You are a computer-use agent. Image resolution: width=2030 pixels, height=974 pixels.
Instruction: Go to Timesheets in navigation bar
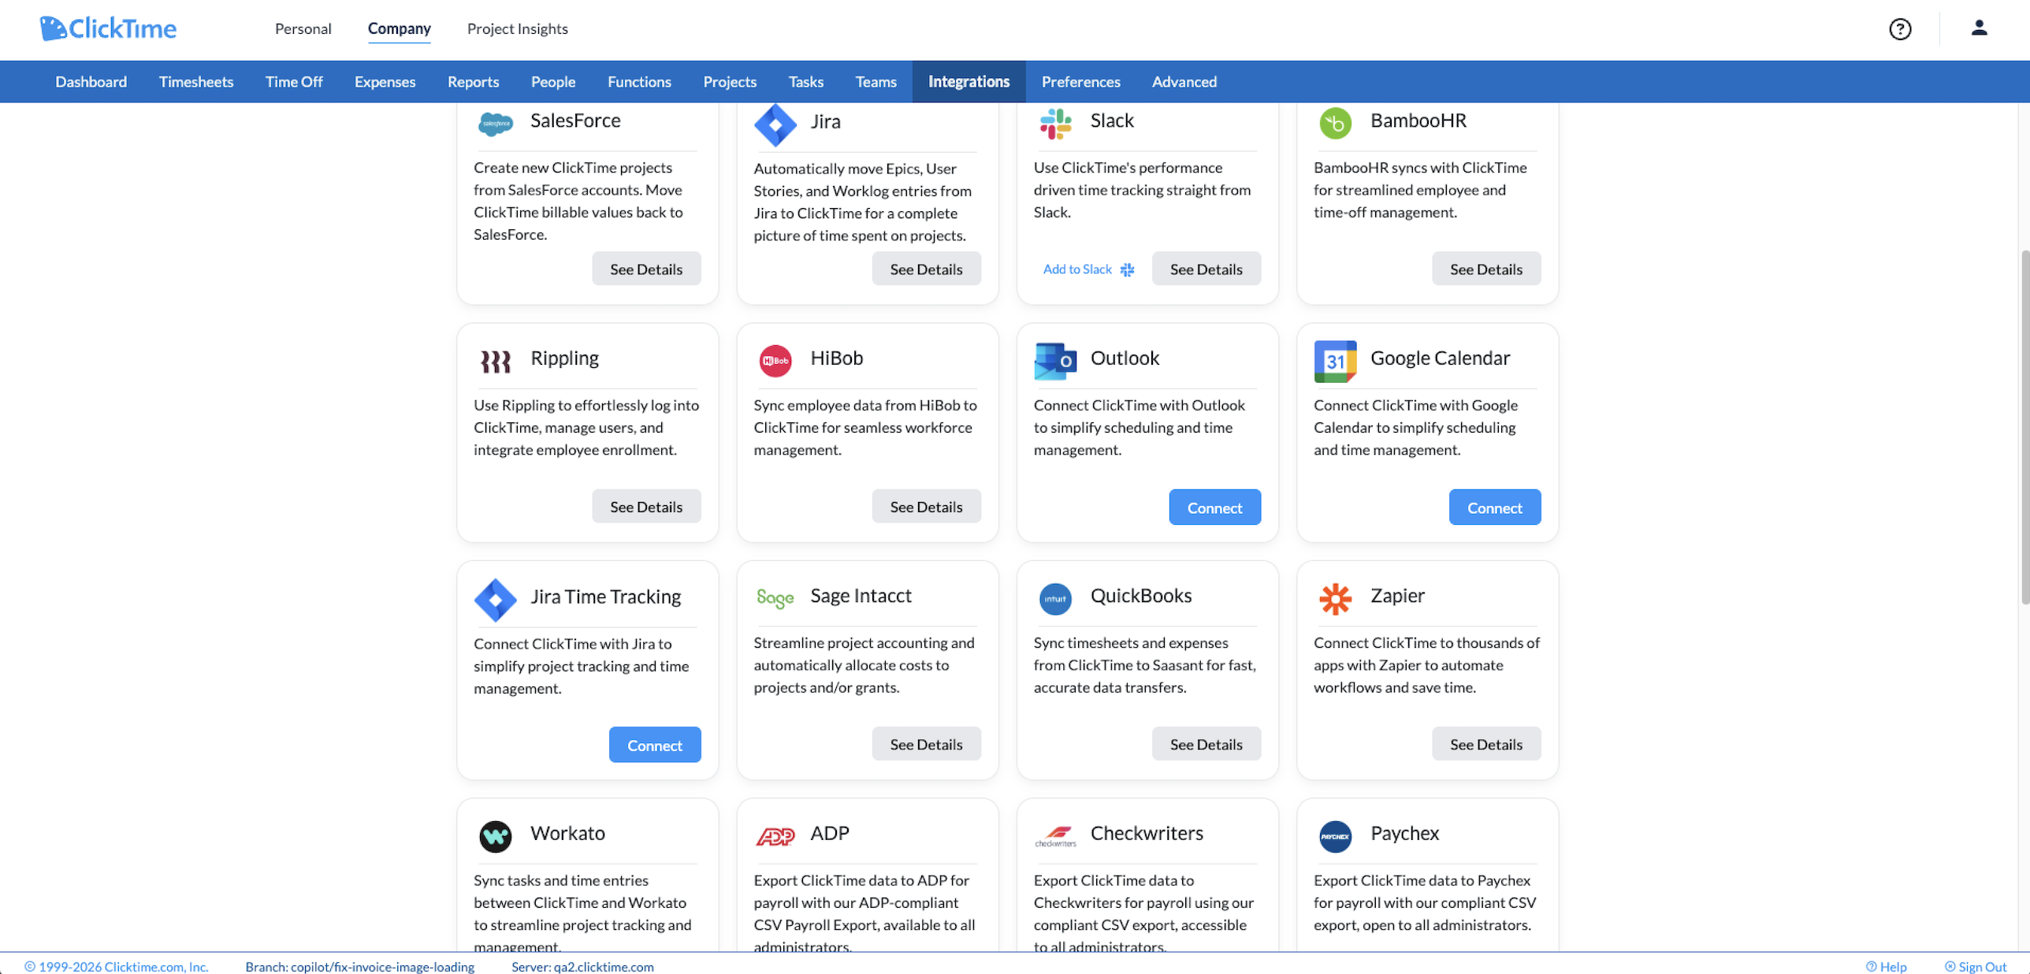tap(196, 82)
